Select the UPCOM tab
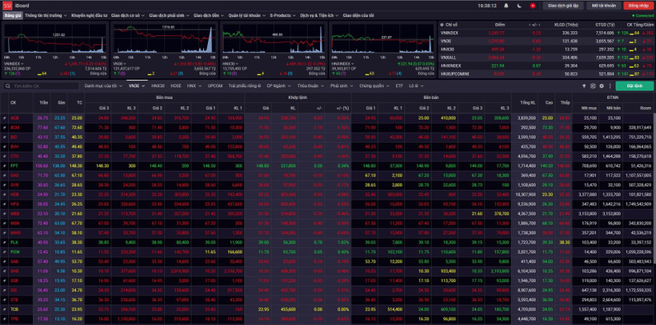Screen dimensions: 656x325 point(215,85)
